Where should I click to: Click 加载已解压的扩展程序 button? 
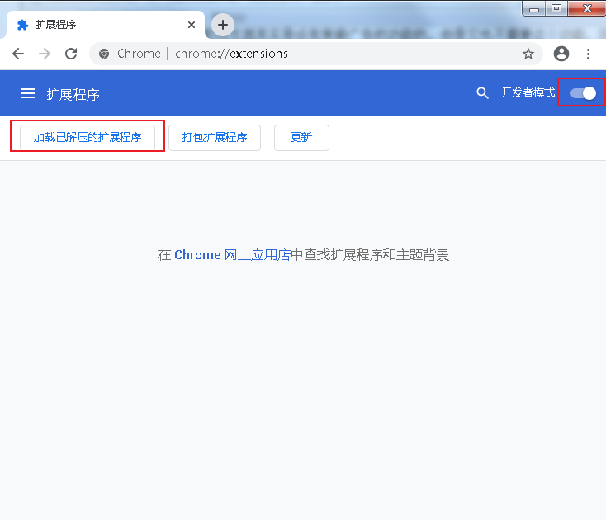click(88, 137)
